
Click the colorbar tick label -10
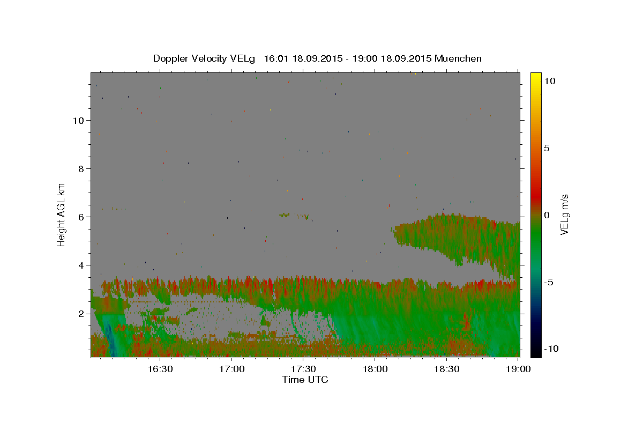tap(551, 349)
